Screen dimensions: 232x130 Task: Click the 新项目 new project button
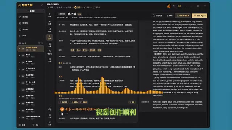pyautogui.click(x=31, y=11)
